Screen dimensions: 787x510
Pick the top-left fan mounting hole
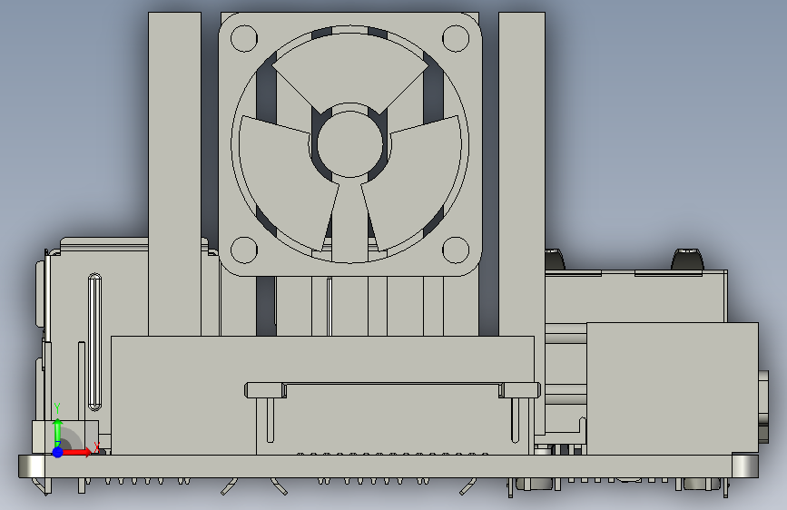[244, 38]
